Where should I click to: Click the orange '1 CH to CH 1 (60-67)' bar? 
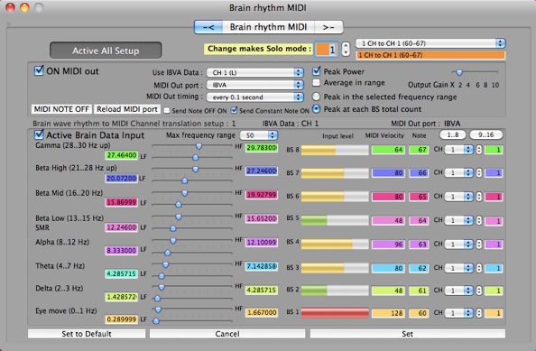pyautogui.click(x=430, y=55)
